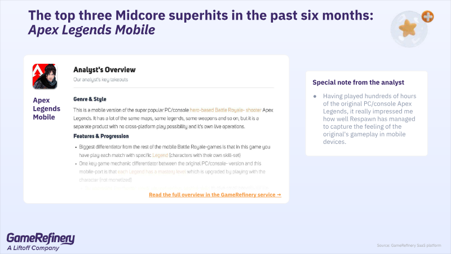Click the A Liftoff Company tagline
This screenshot has height=254, width=451.
click(x=33, y=248)
